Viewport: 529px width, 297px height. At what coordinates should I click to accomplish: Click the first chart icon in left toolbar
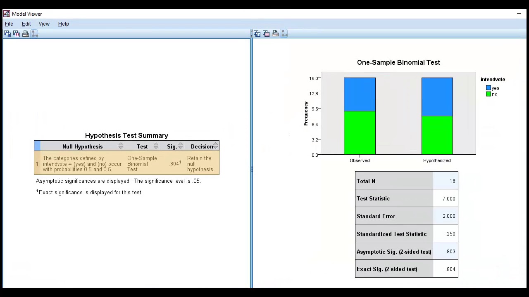coord(7,34)
